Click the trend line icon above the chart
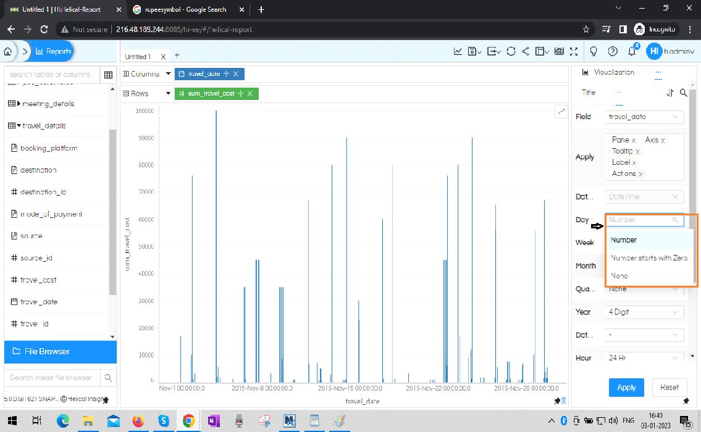 pos(561,111)
